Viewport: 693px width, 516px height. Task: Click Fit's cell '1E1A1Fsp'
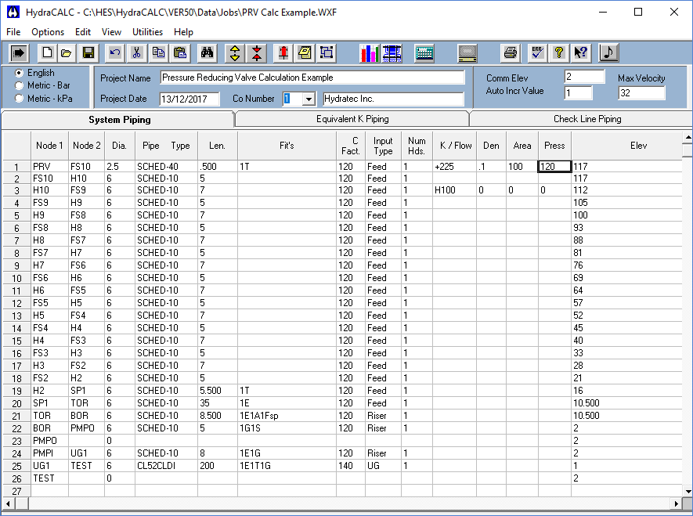pyautogui.click(x=287, y=416)
